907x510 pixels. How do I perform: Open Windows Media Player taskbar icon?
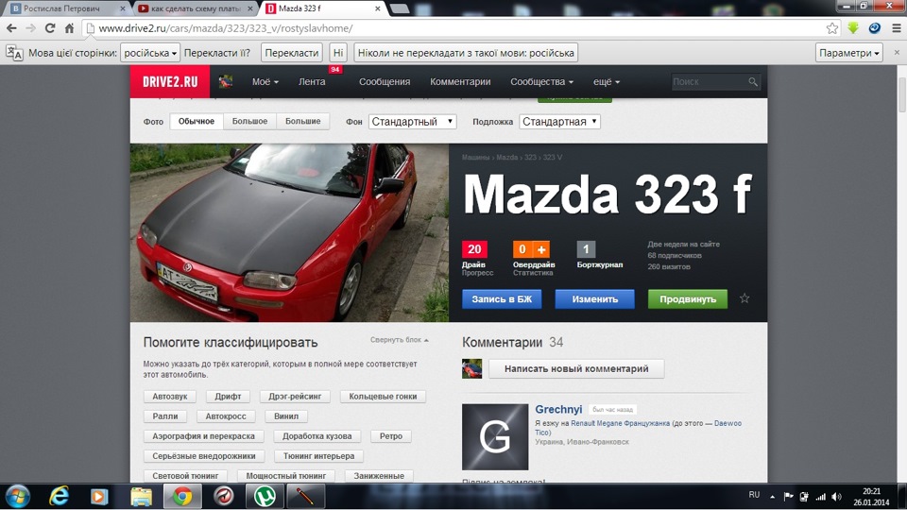coord(99,496)
